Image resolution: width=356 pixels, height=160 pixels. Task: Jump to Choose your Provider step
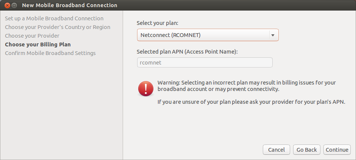tap(32, 36)
